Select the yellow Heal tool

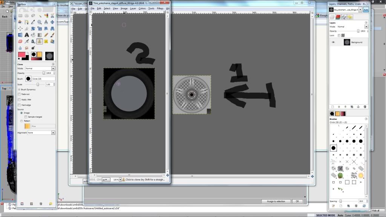[x=46, y=41]
